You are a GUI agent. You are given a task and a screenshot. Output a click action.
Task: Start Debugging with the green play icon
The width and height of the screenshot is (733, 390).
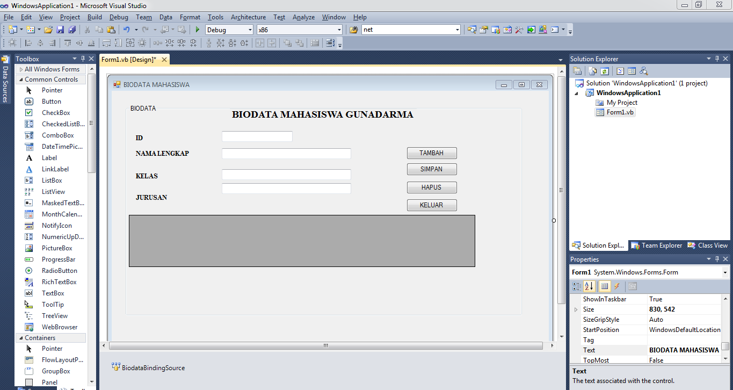point(198,30)
